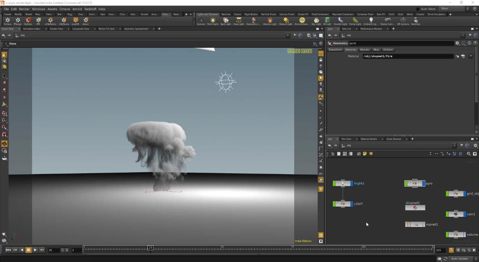Image resolution: width=479 pixels, height=262 pixels.
Task: Enable the Auto Takes checkbox
Action: [418, 9]
